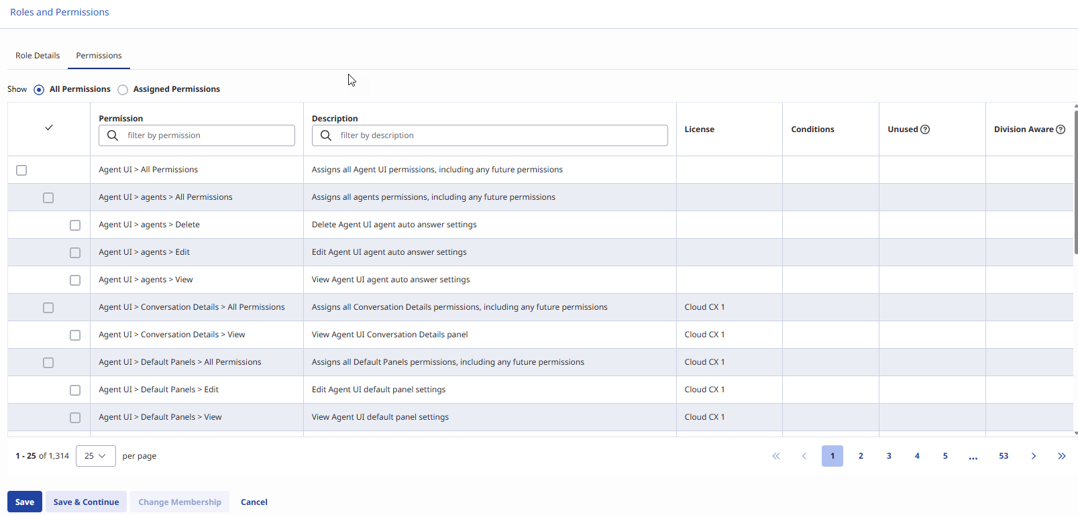
Task: Check the Agent UI > All Permissions box
Action: (21, 170)
